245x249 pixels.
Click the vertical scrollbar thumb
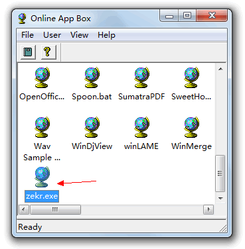point(220,174)
